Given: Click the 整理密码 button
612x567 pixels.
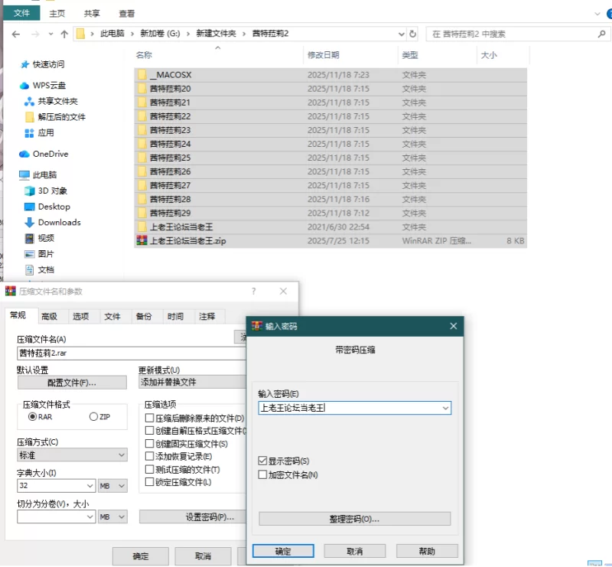Looking at the screenshot, I should 354,519.
